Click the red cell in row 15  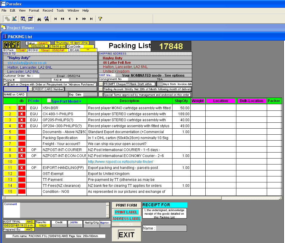click(x=21, y=192)
